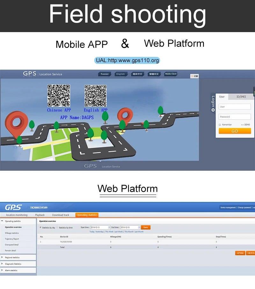Click the Password input field

pos(235,117)
